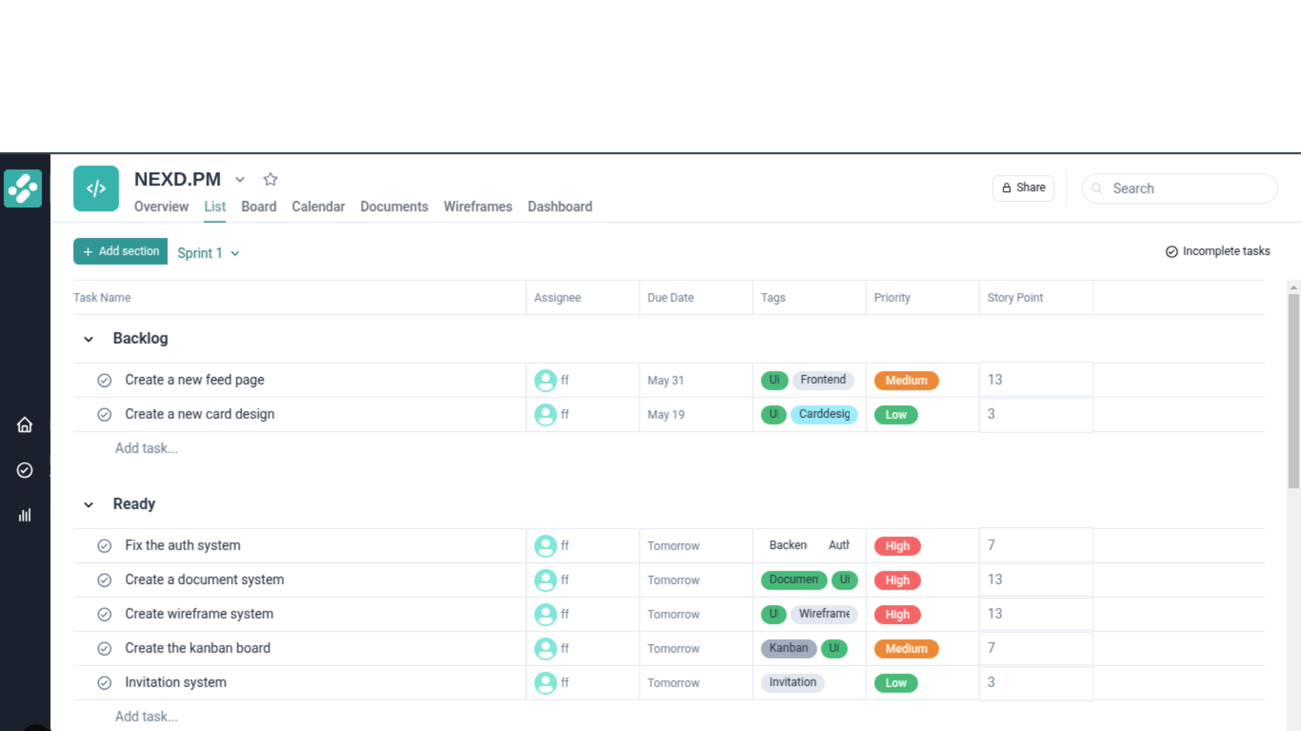1301x731 pixels.
Task: Open the Wireframes tab
Action: (x=478, y=206)
